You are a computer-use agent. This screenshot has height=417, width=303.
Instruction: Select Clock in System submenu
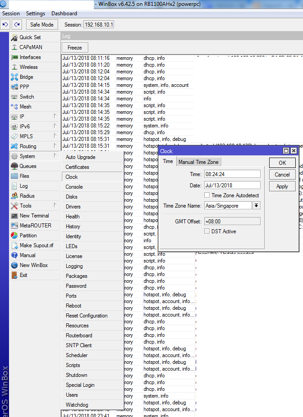[x=92, y=177]
